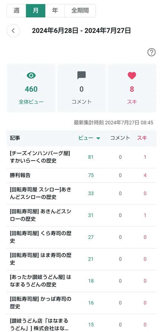Switch to the 週 tab
The image size is (163, 332).
pyautogui.click(x=16, y=10)
